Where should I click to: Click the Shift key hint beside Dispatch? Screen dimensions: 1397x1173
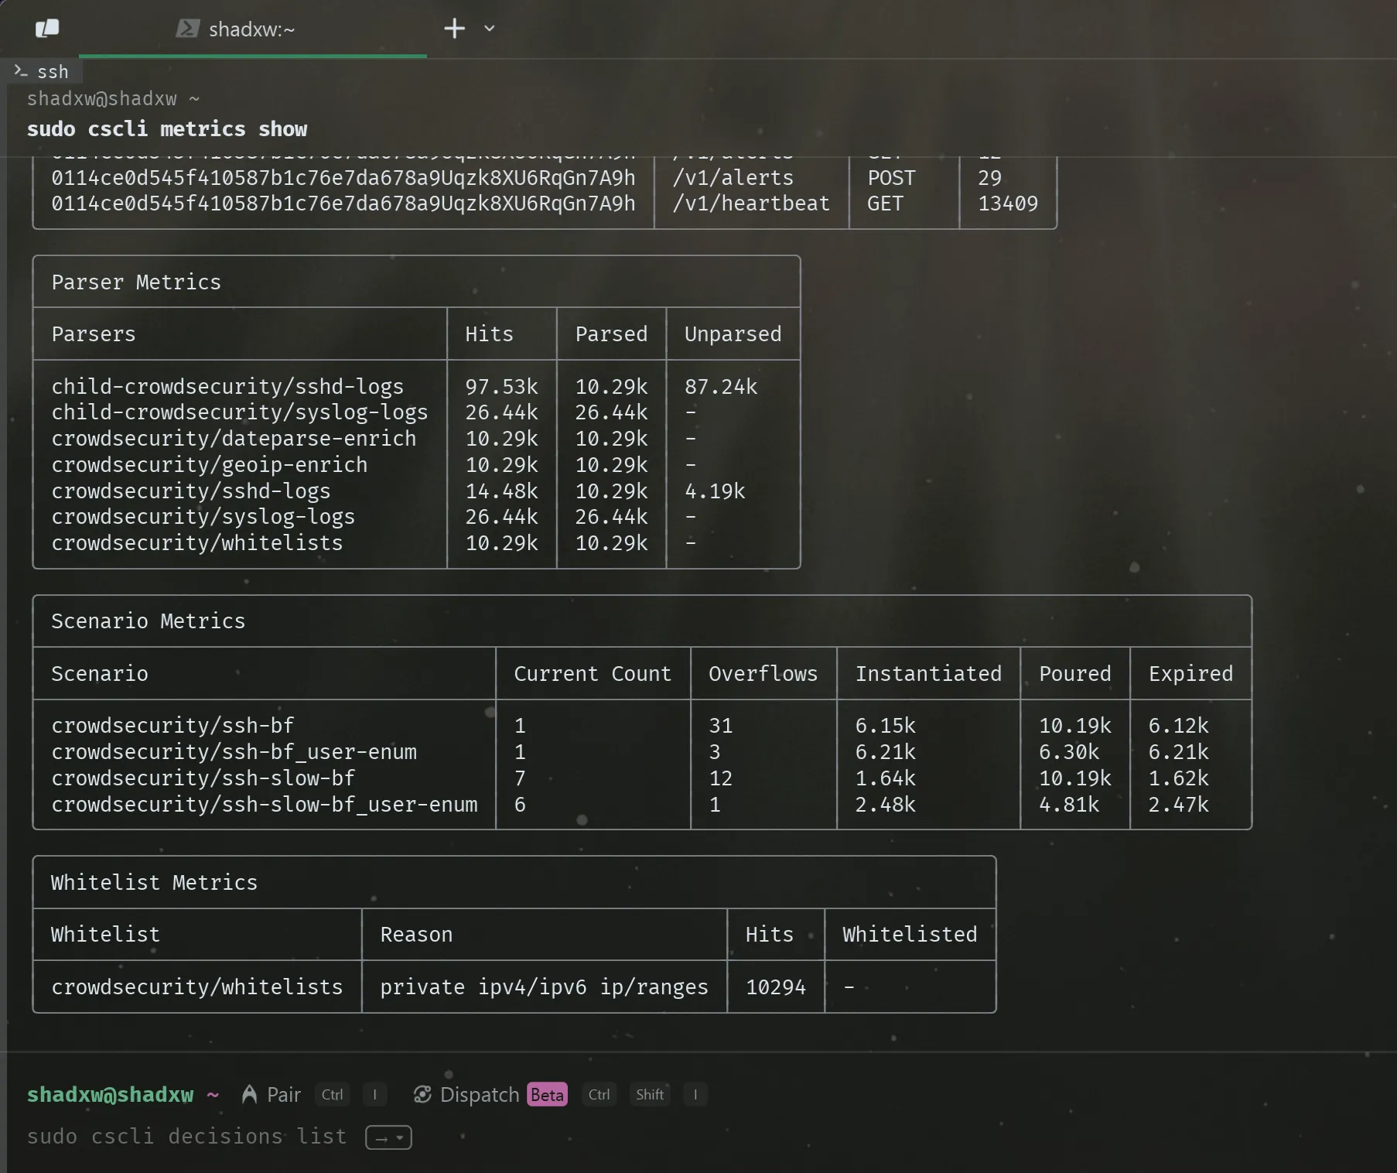tap(650, 1095)
